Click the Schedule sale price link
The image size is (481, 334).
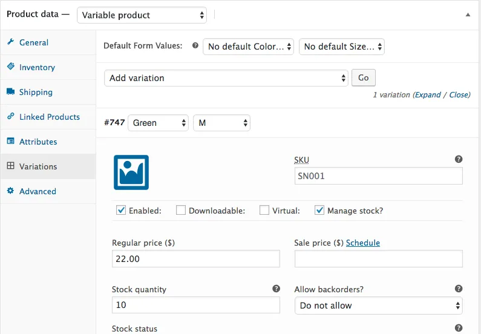363,243
